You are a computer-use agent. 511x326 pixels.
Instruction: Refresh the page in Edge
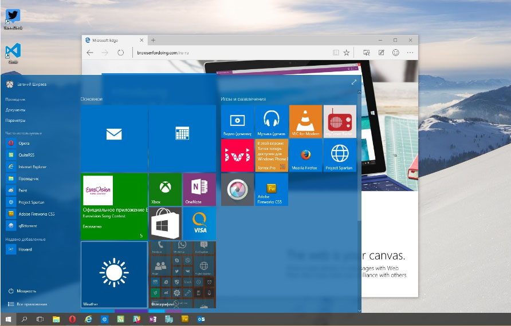pyautogui.click(x=120, y=53)
